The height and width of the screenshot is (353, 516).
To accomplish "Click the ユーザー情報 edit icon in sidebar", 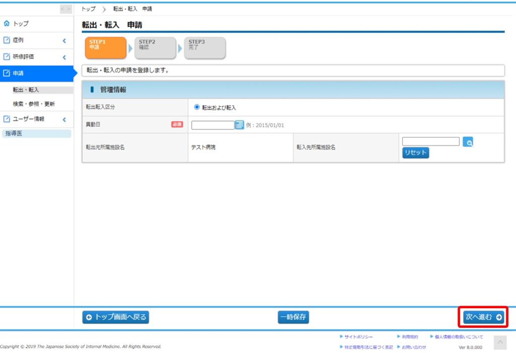I will (7, 119).
